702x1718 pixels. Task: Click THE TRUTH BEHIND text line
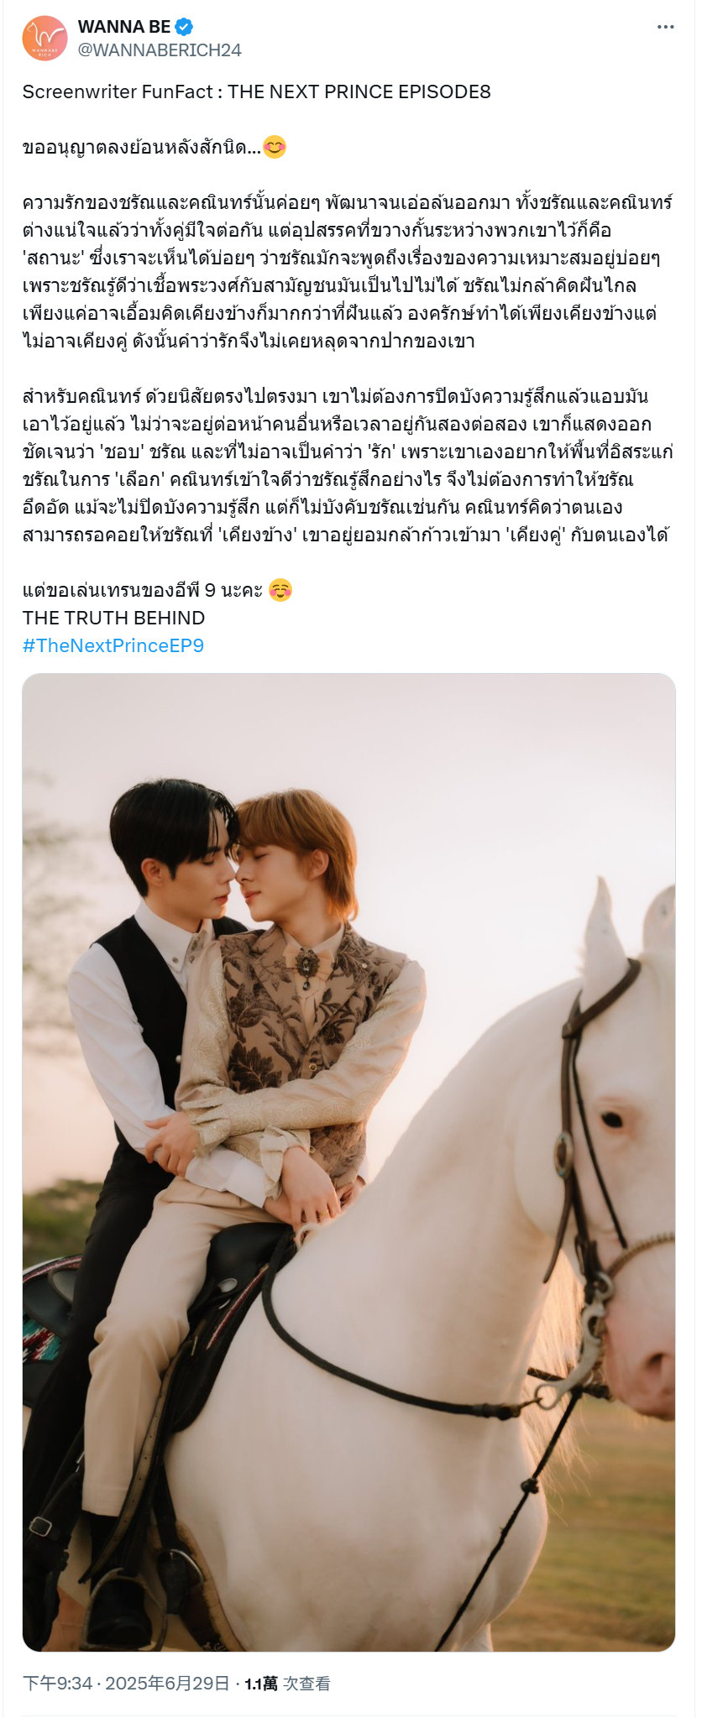click(114, 618)
